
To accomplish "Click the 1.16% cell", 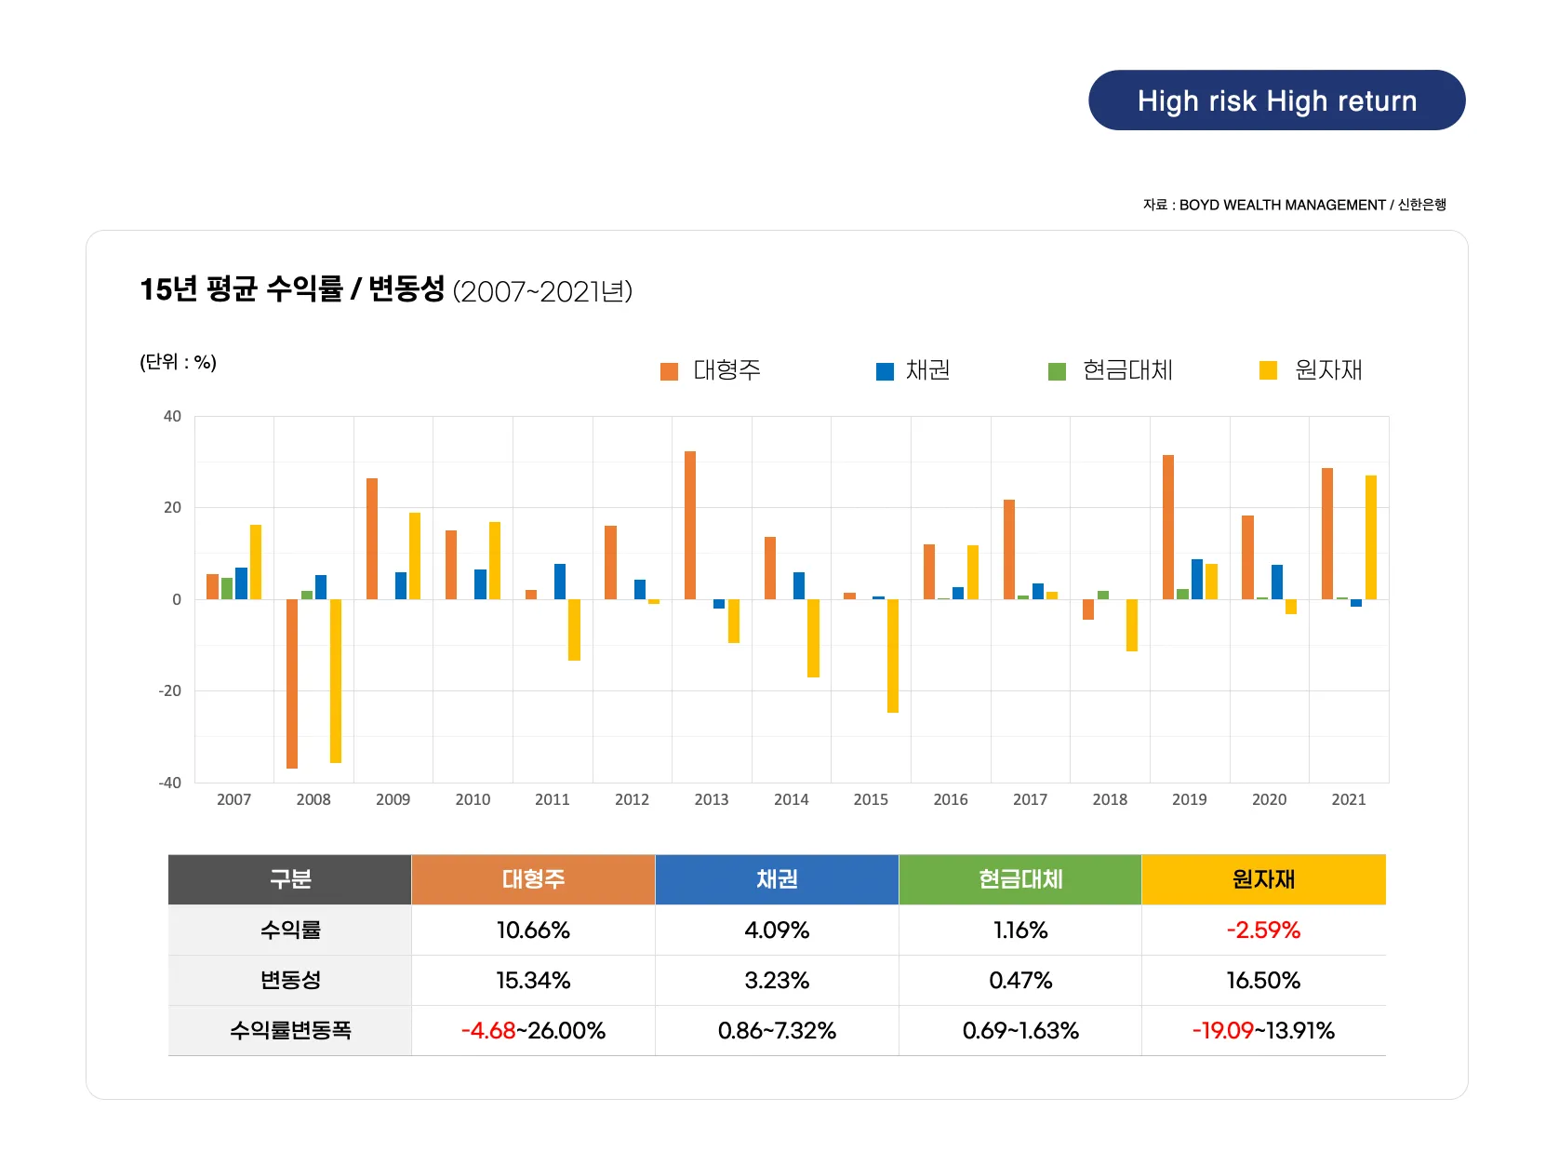I will [x=1020, y=930].
